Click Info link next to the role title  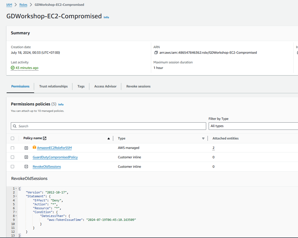coord(106,17)
